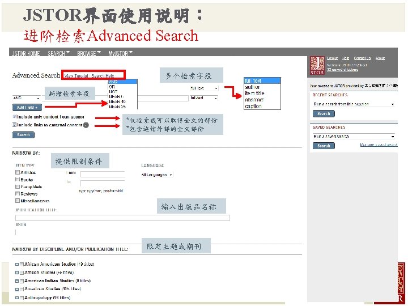Open the About link in header
This screenshot has height=306, width=408.
[380, 58]
